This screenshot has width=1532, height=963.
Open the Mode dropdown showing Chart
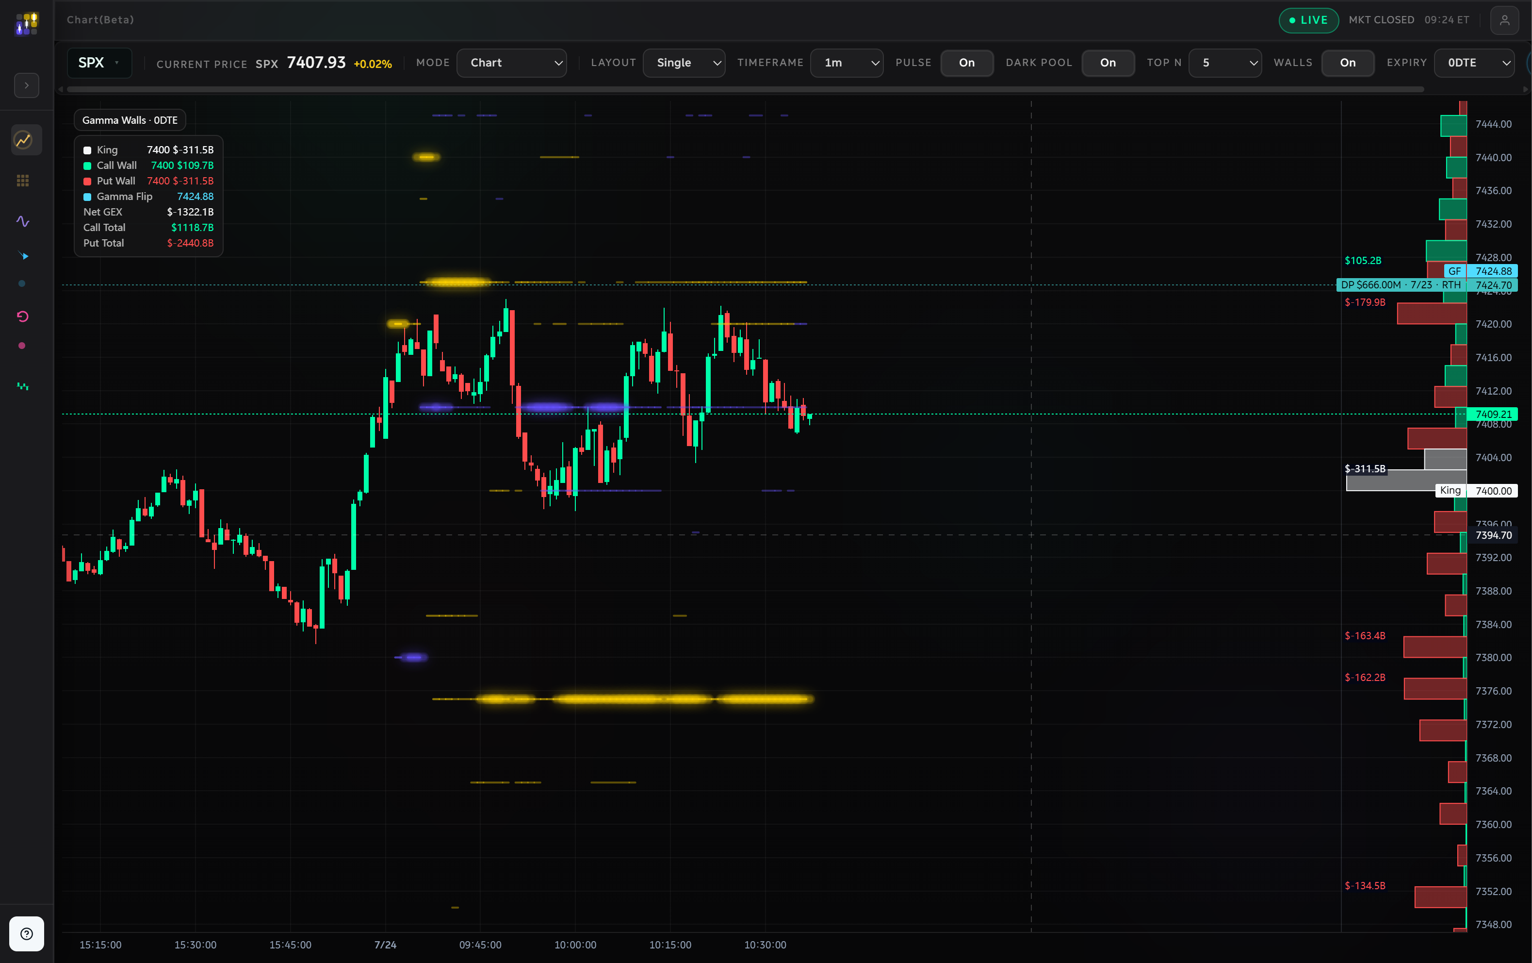tap(511, 63)
